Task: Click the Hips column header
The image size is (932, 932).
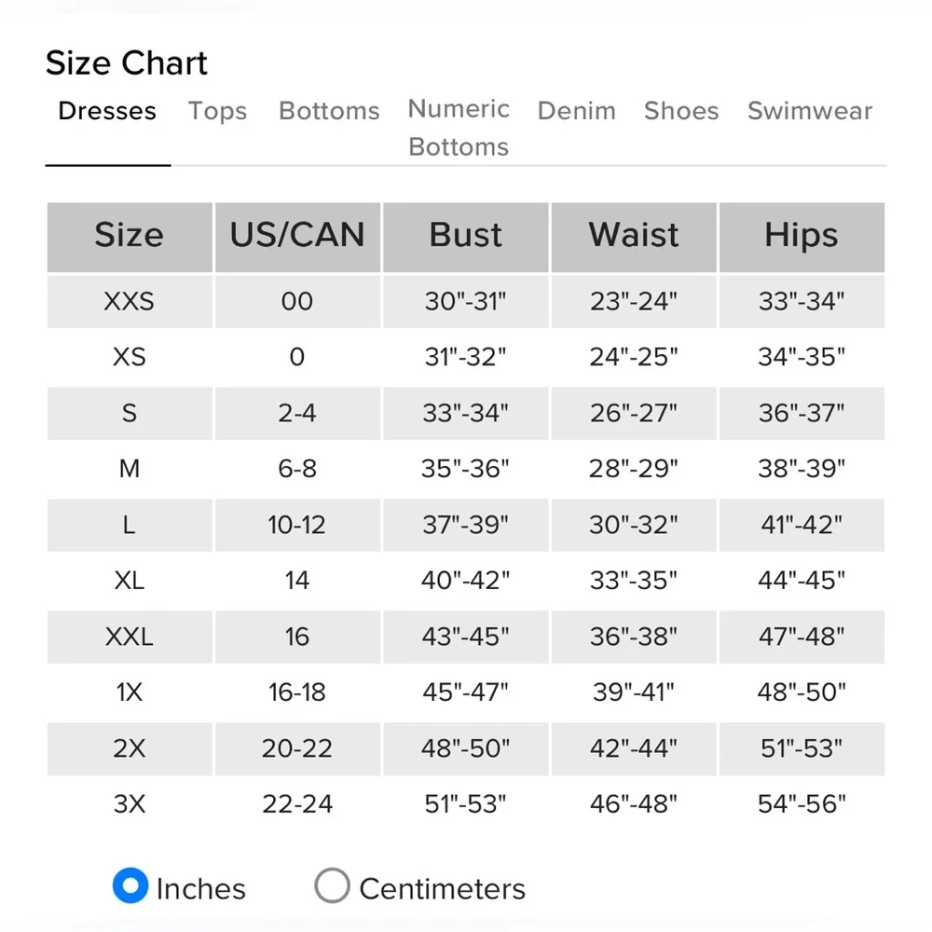Action: [x=802, y=236]
